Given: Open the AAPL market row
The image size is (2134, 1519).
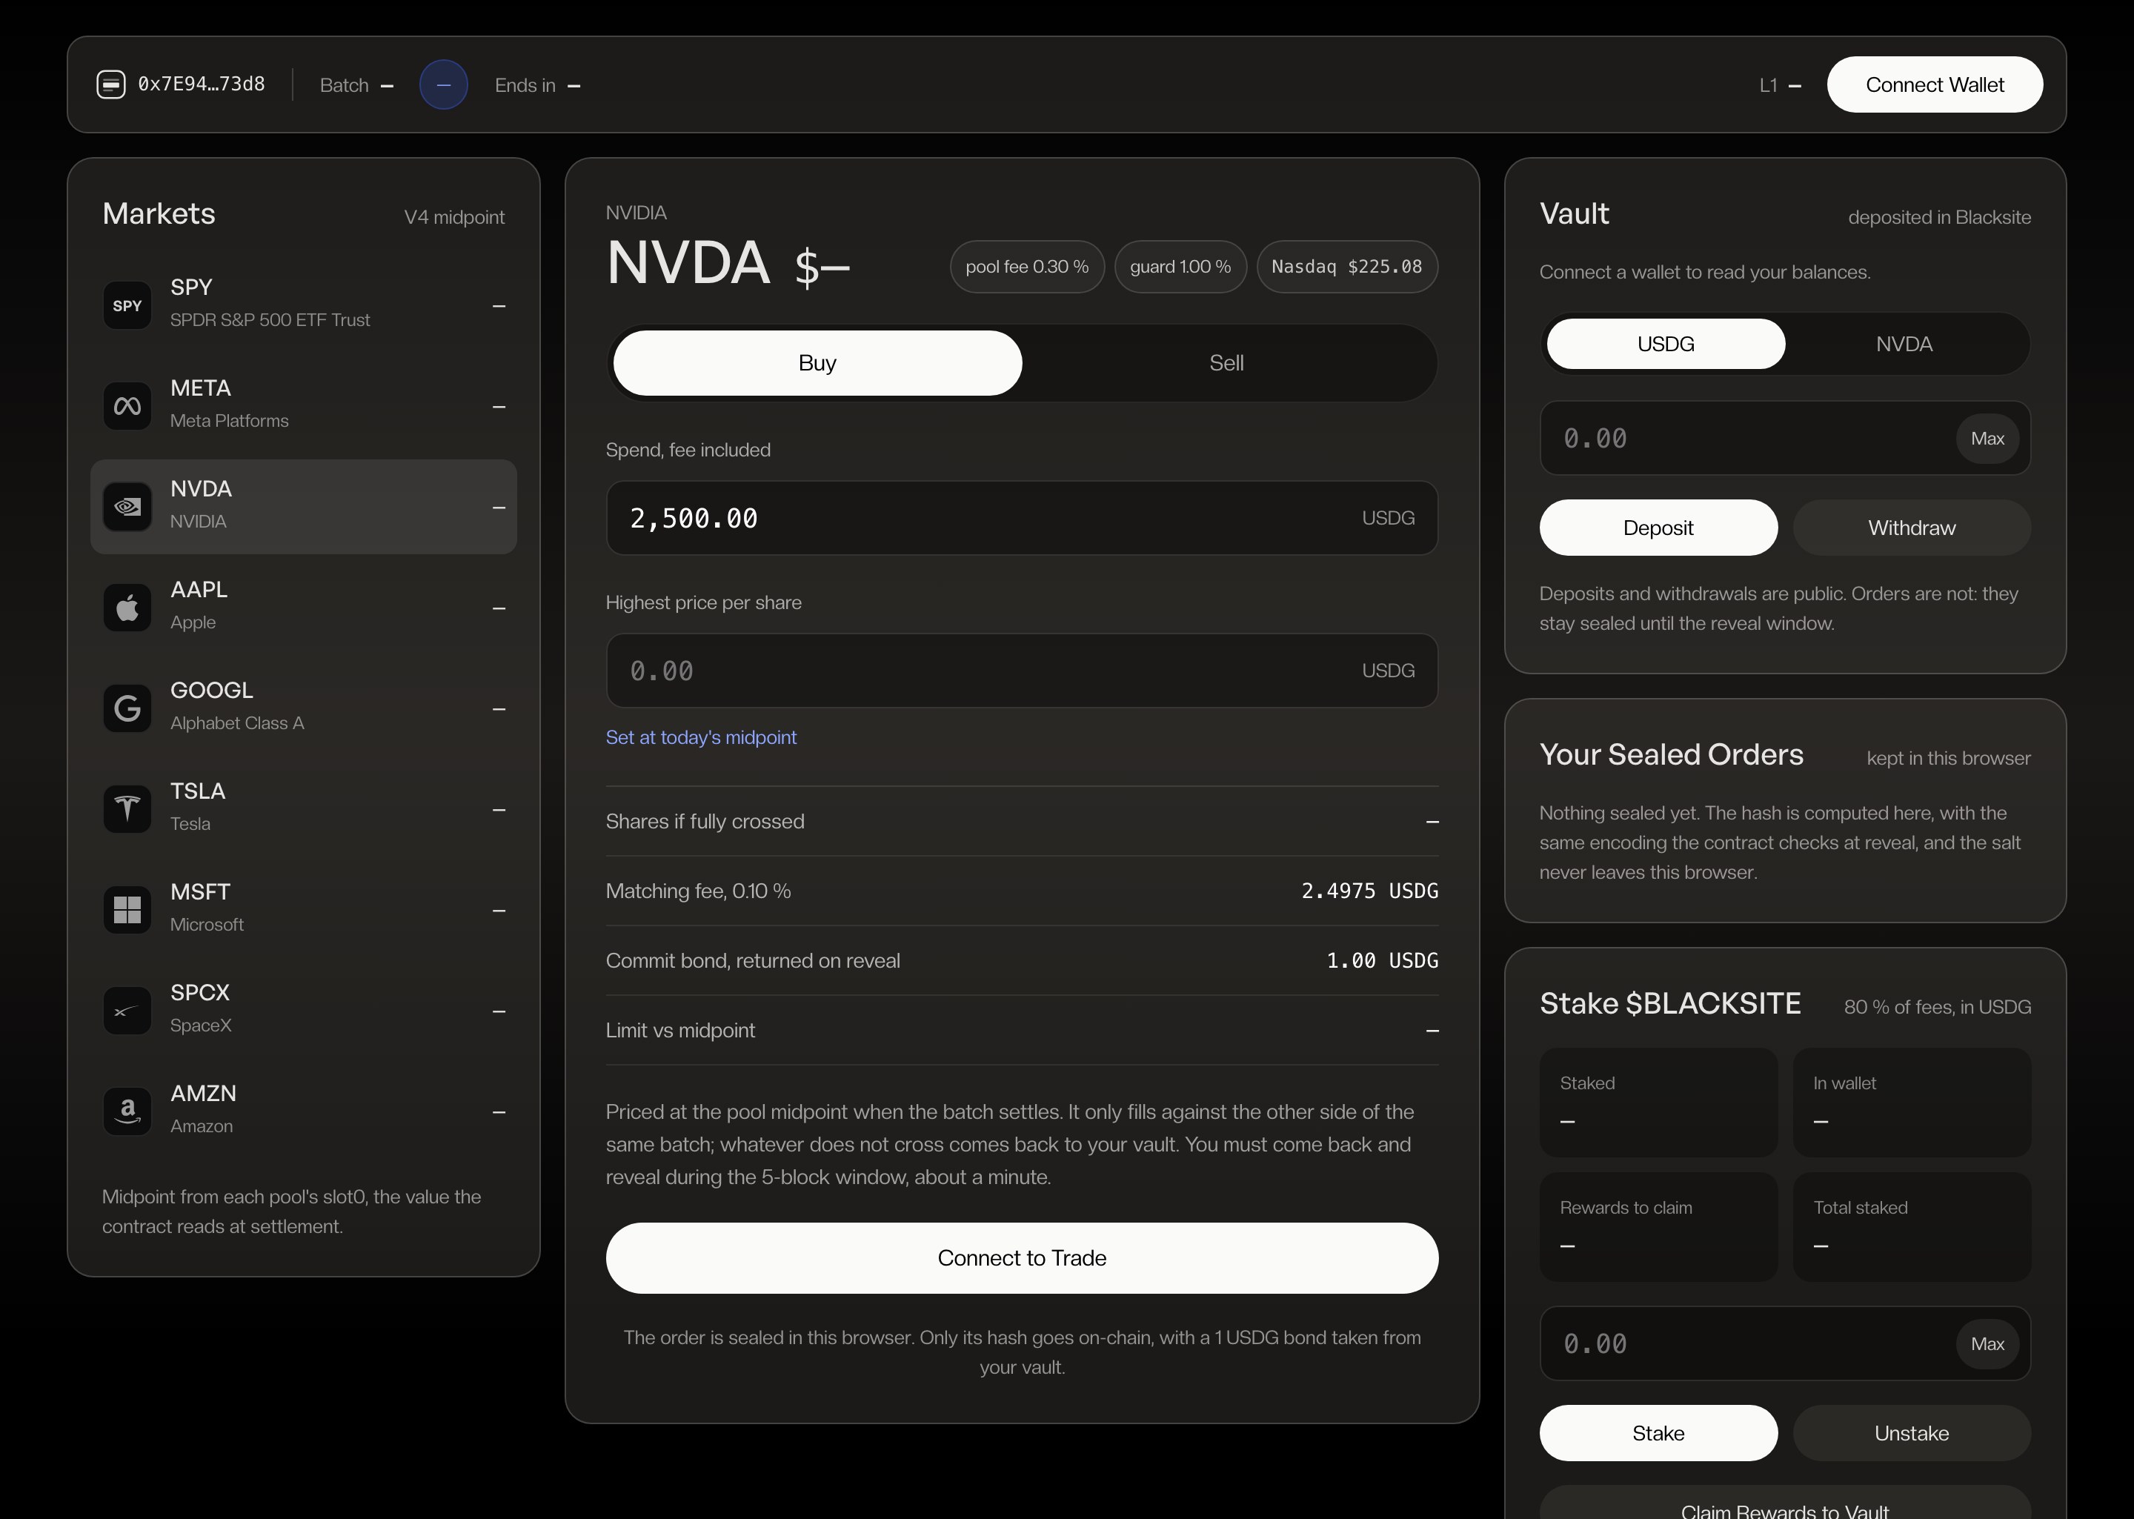Looking at the screenshot, I should (304, 608).
